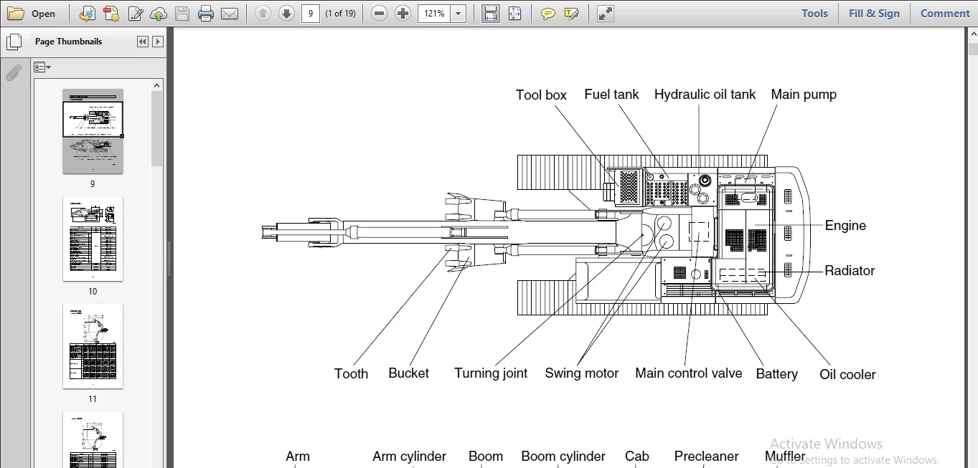Open the Comment pane
The height and width of the screenshot is (468, 978).
tap(945, 13)
